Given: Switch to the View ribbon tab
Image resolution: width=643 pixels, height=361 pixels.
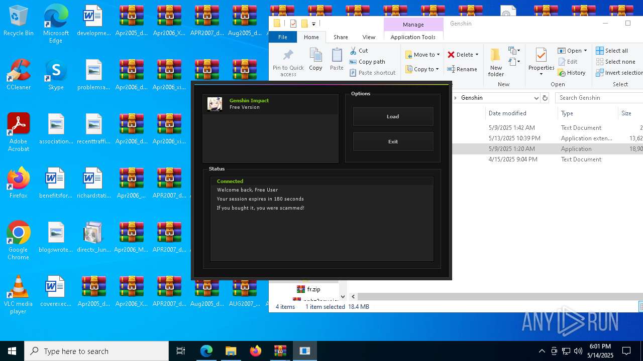Looking at the screenshot, I should [369, 37].
